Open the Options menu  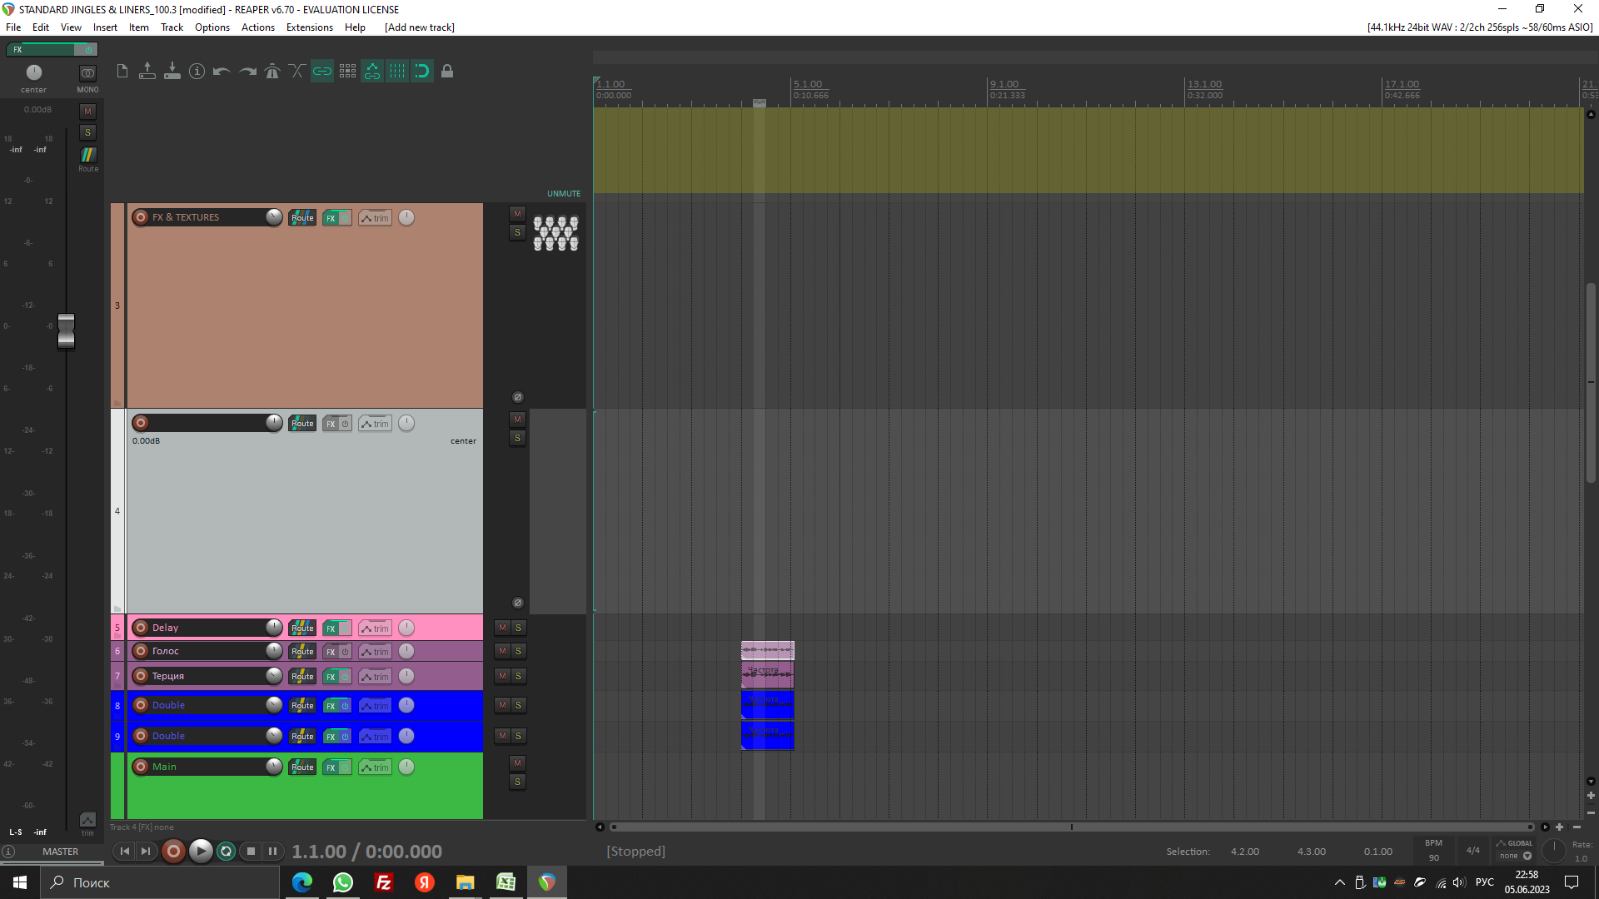(212, 27)
